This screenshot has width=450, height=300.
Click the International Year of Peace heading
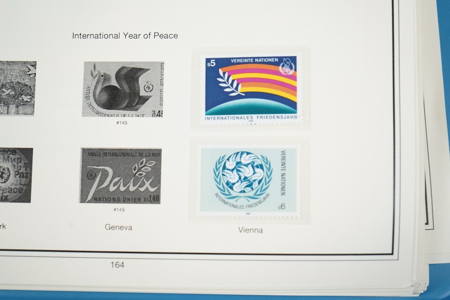[x=125, y=36]
